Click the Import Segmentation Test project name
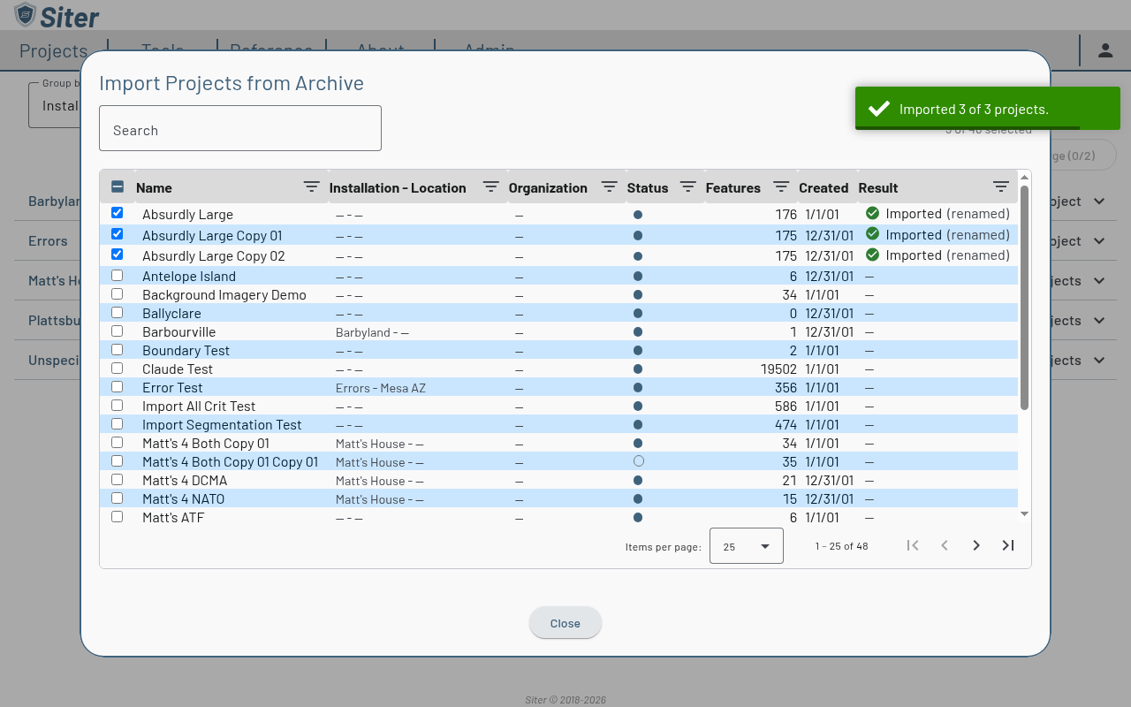The height and width of the screenshot is (707, 1131). (222, 425)
